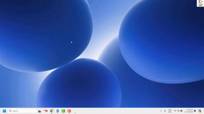204x114 pixels.
Task: Show hidden system tray icons
Action: (161, 111)
